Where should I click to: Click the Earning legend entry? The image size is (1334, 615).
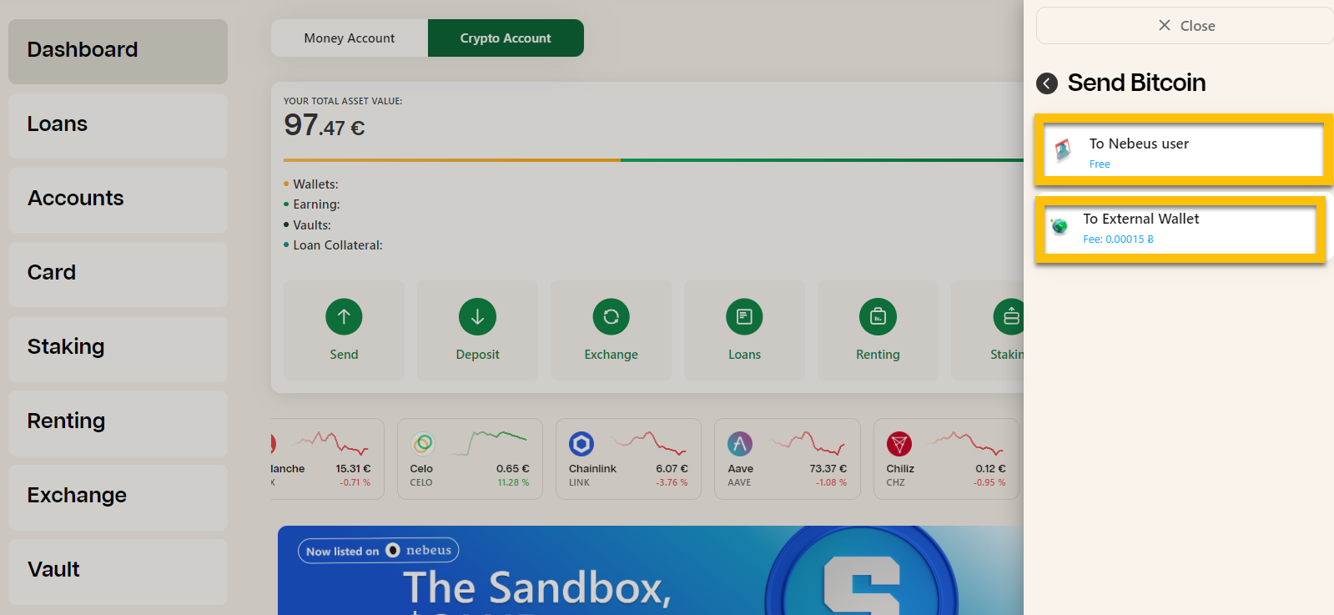click(x=312, y=204)
